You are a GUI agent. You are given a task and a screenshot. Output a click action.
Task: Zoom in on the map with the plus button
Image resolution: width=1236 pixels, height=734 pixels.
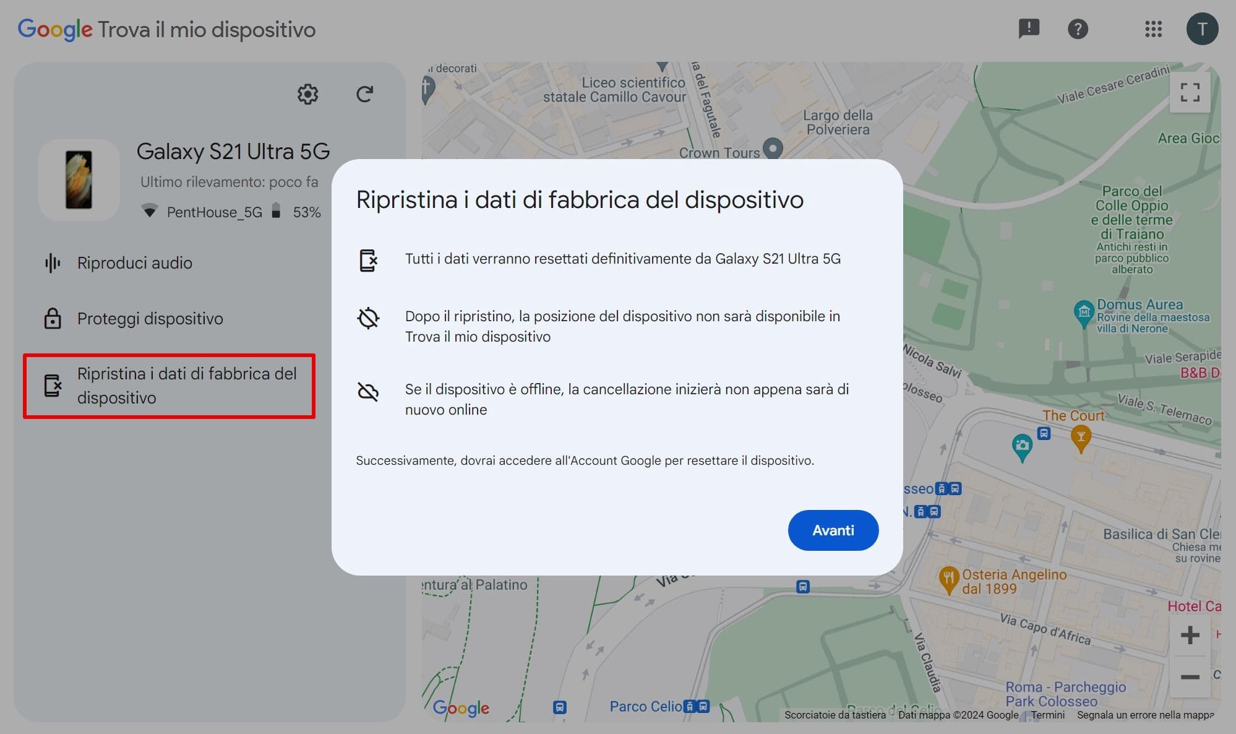[1190, 635]
